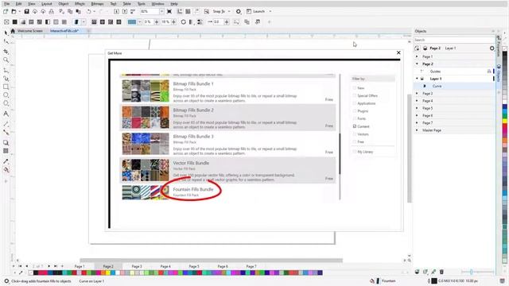Select the Freehand tool in toolbox
This screenshot has width=509, height=286.
coord(6,71)
